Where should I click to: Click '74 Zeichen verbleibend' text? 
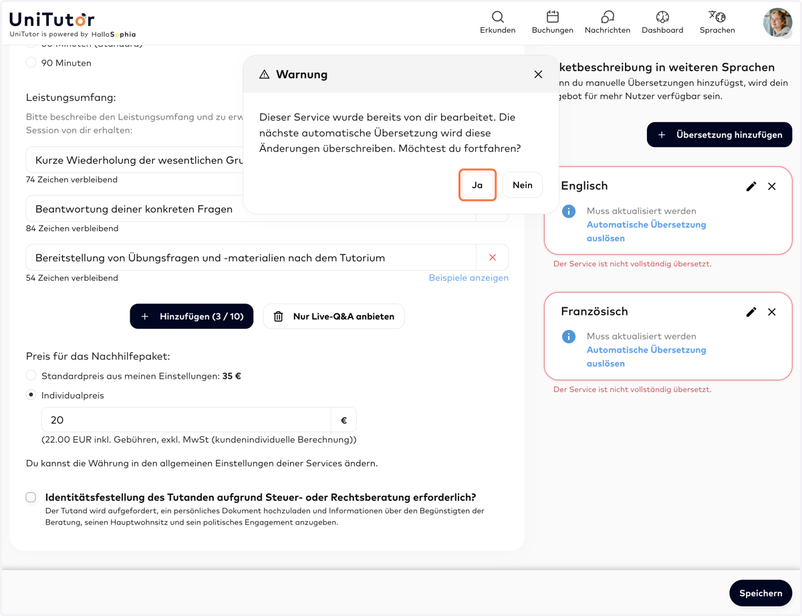pyautogui.click(x=72, y=180)
